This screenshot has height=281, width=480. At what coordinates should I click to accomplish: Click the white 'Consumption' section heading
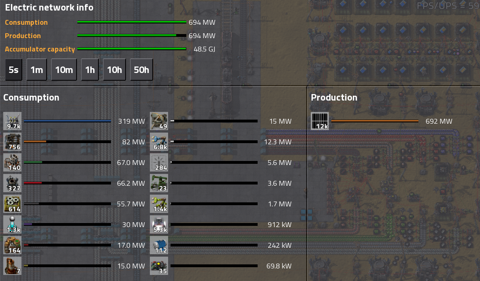[31, 97]
